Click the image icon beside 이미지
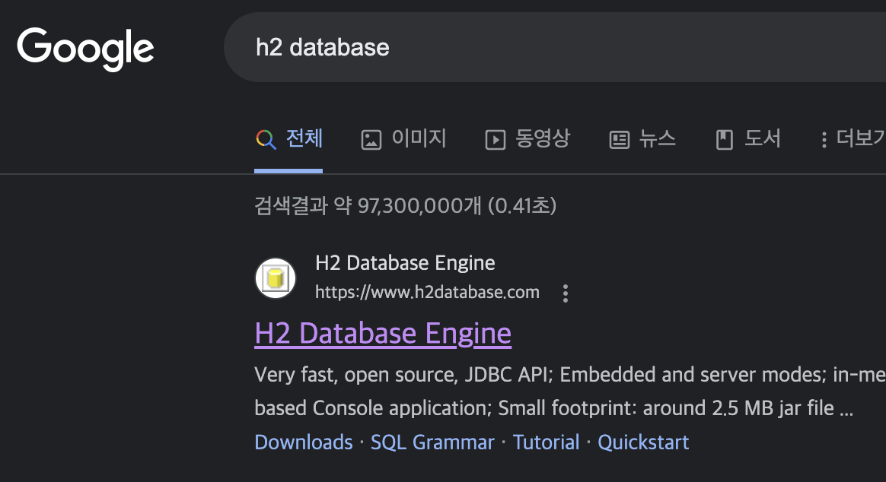 371,140
